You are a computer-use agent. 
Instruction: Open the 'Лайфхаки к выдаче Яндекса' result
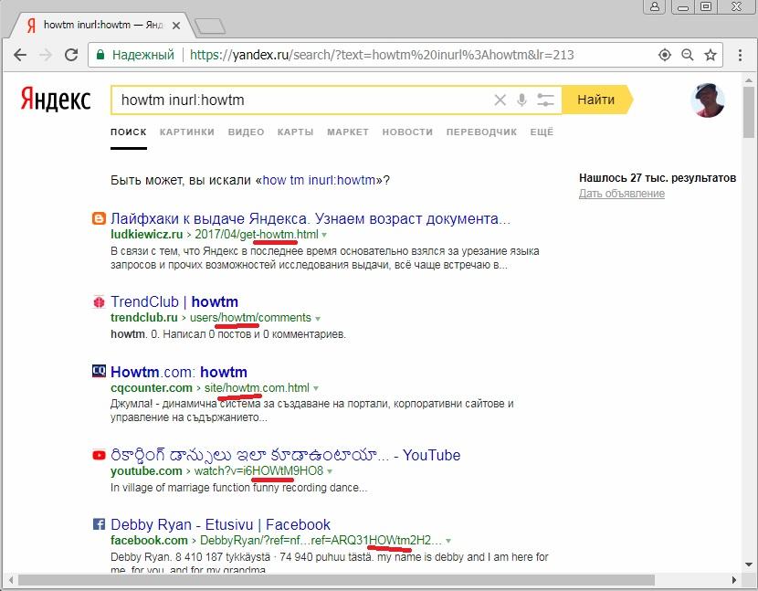point(311,219)
